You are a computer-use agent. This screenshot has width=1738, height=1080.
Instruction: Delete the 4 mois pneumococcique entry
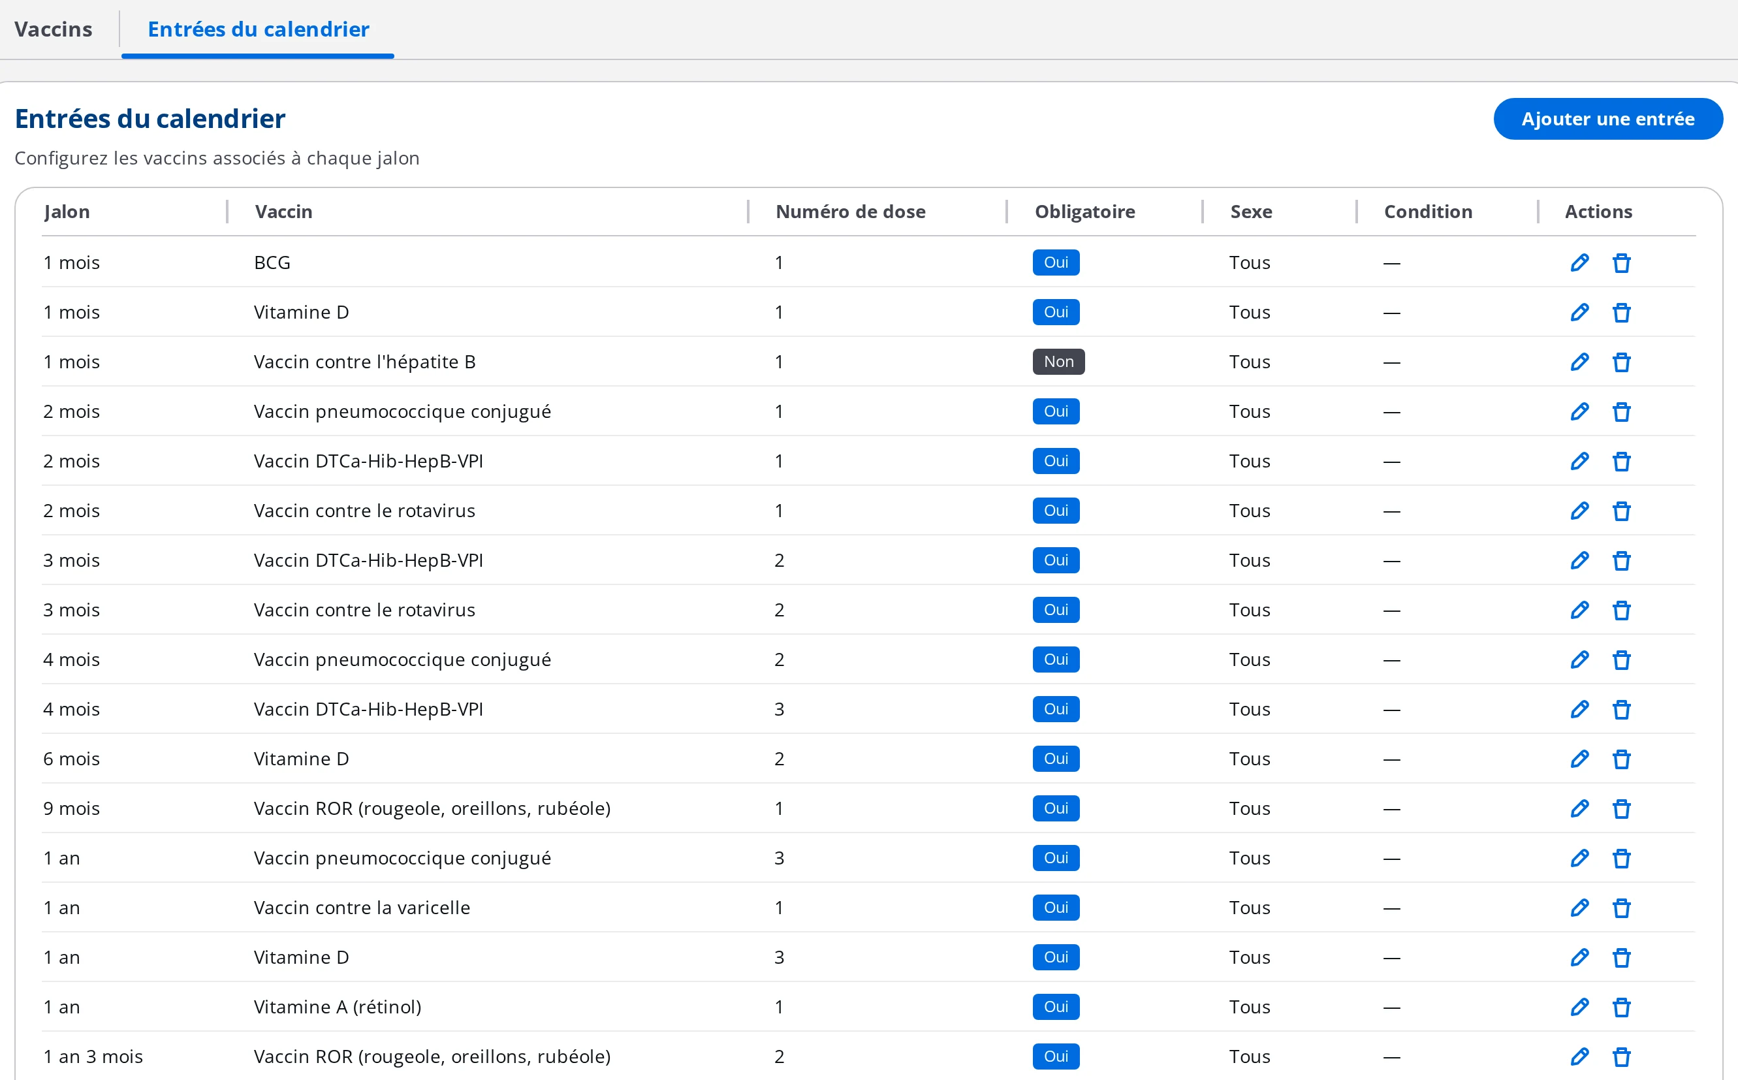click(x=1622, y=660)
